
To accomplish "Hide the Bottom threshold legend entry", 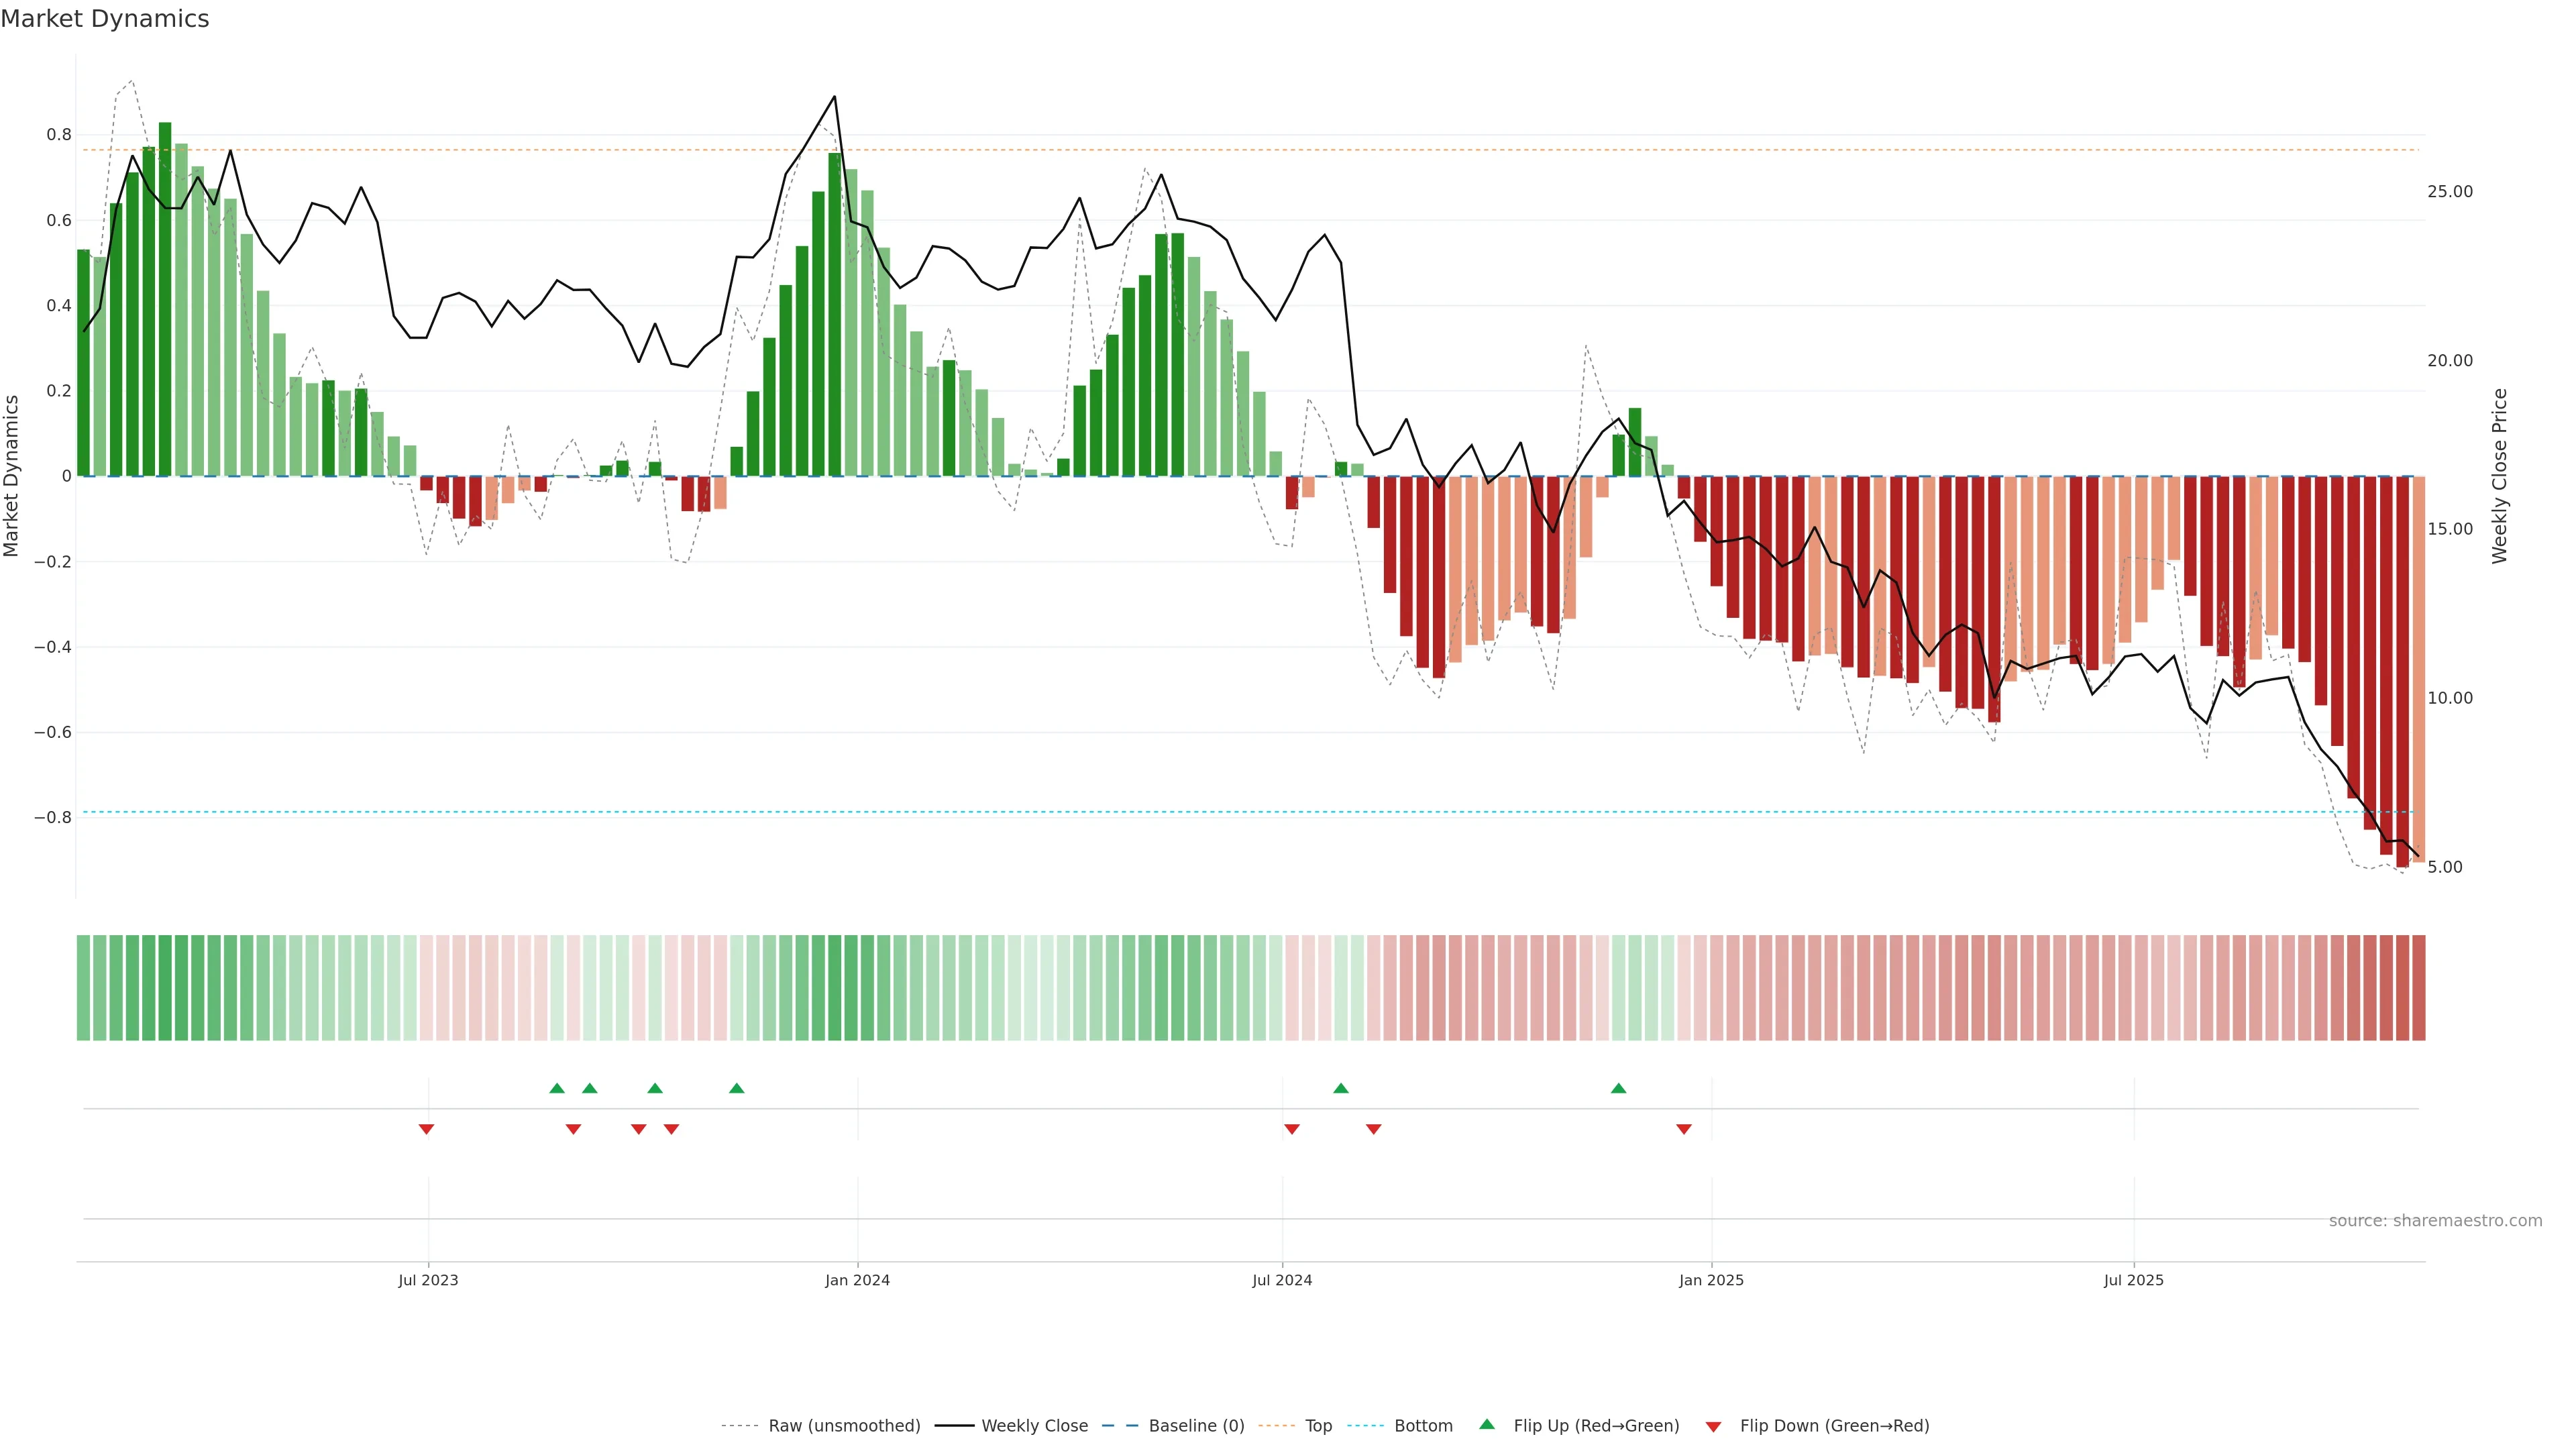I will click(x=1423, y=1426).
